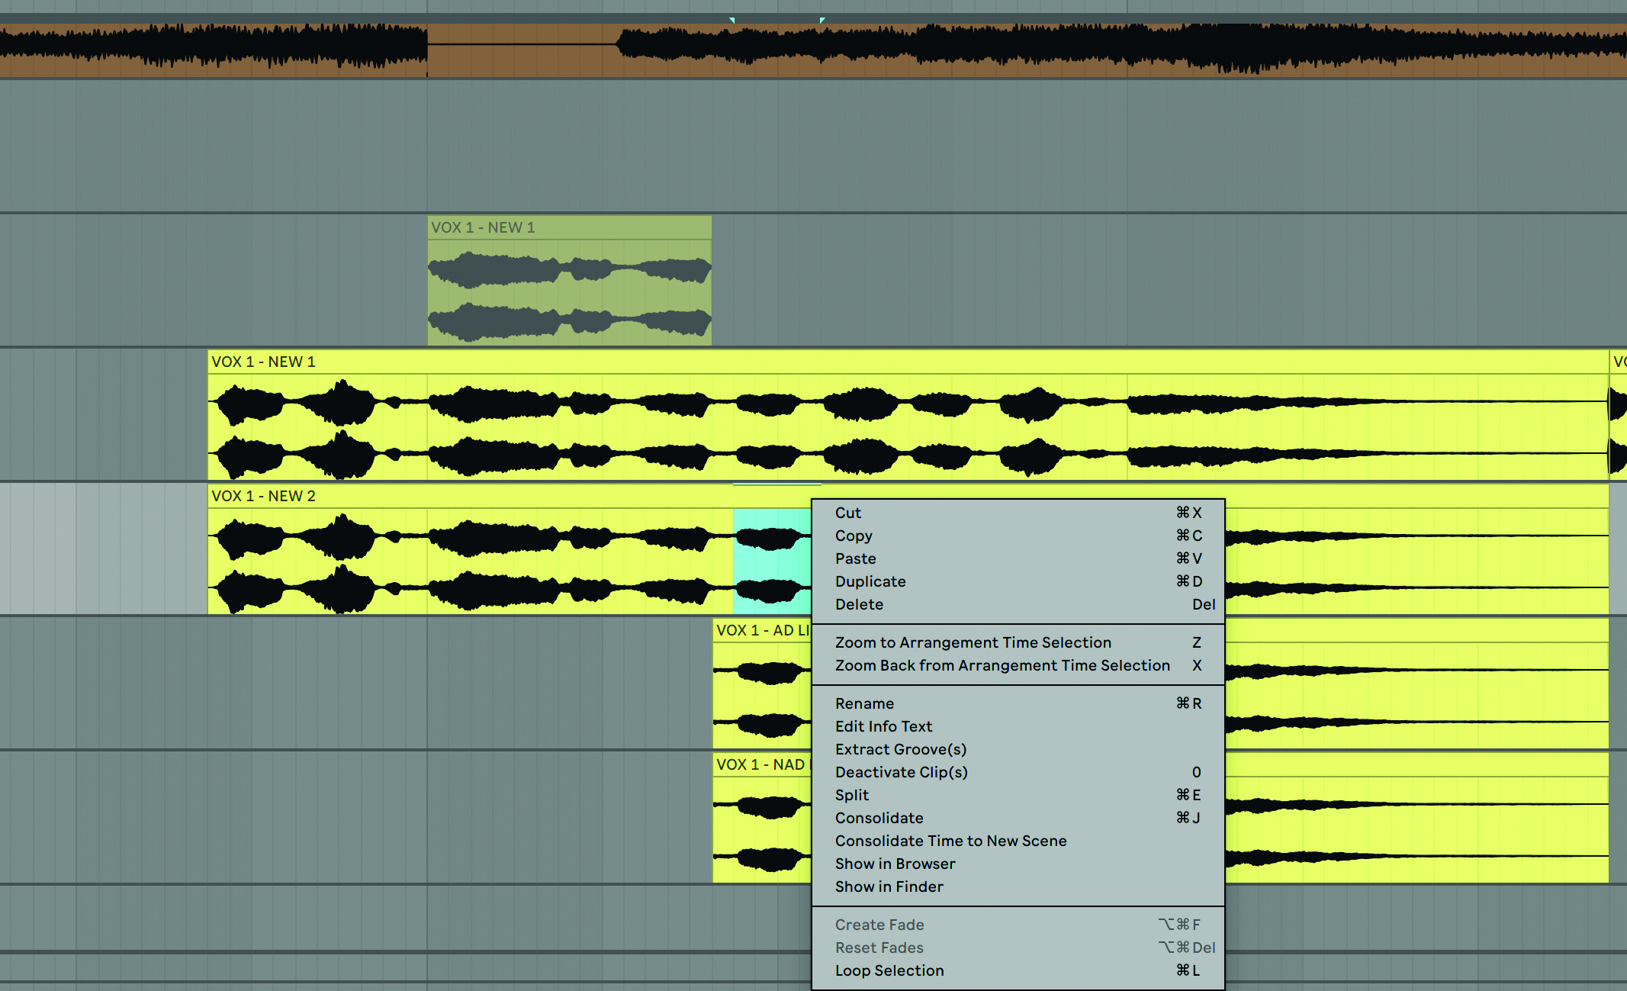Click Zoom Back from Arrangement Time Selection
Viewport: 1627px width, 991px height.
coord(1018,665)
